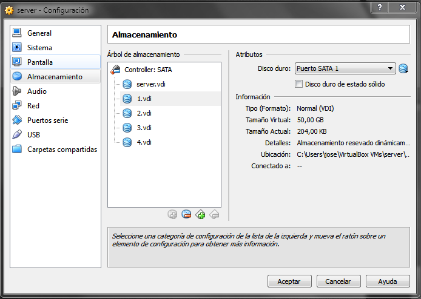Click the Pantalla display icon
Viewport: 421px width, 299px height.
(x=17, y=62)
